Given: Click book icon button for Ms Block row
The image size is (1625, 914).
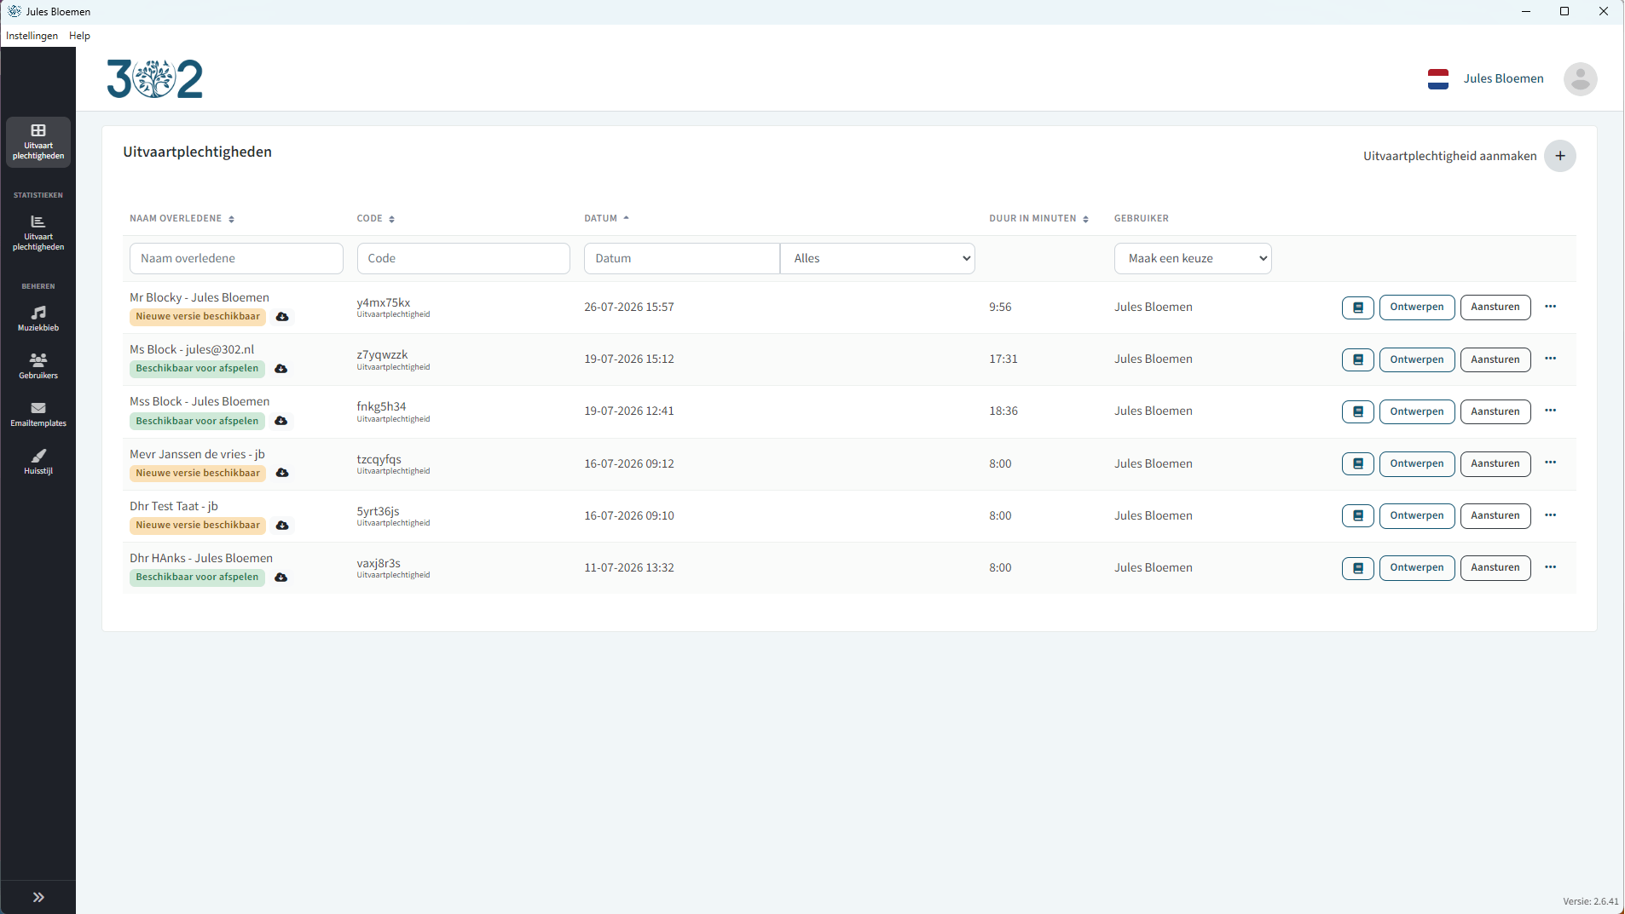Looking at the screenshot, I should click(1358, 359).
